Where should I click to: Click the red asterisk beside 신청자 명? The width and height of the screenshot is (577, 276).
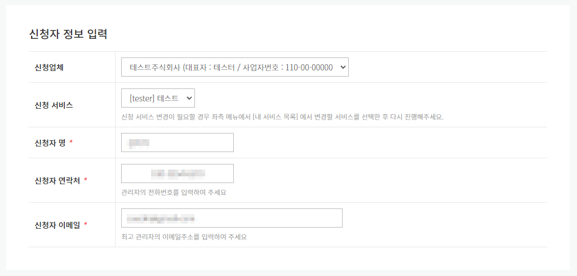tap(71, 143)
